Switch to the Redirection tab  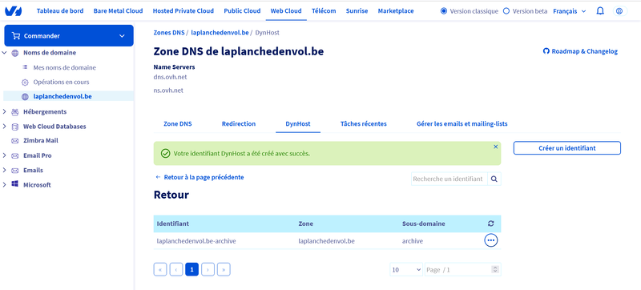239,123
